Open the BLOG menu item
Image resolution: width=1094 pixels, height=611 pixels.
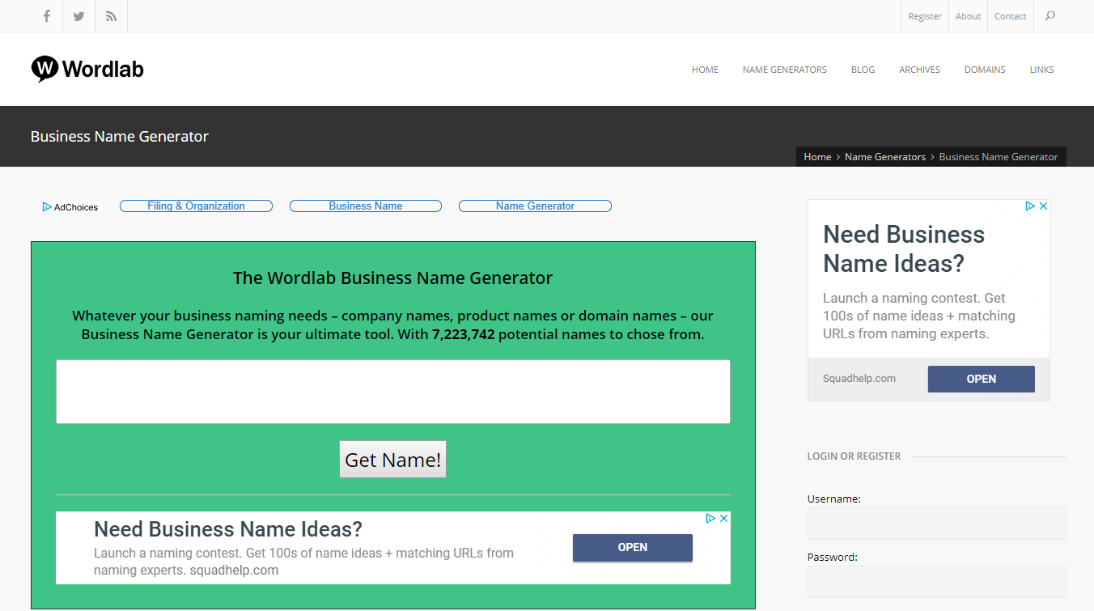pos(863,70)
